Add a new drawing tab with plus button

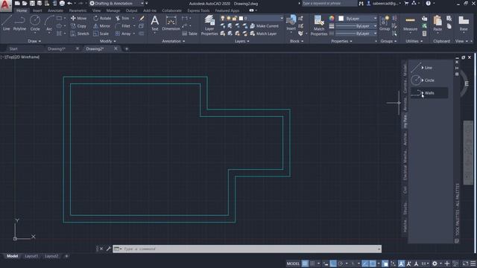tap(127, 48)
